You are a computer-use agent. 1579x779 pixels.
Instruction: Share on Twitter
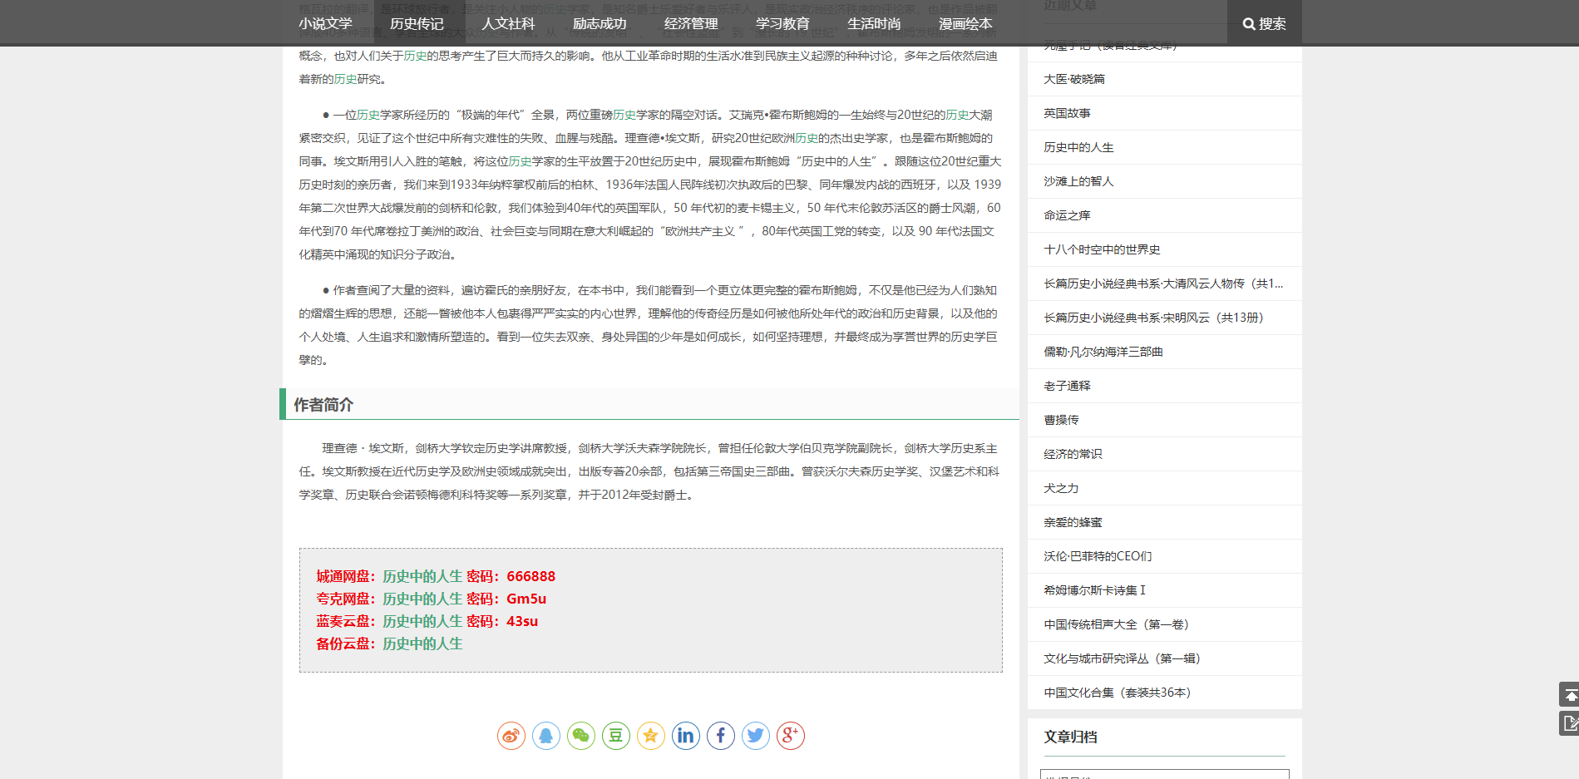pos(756,736)
